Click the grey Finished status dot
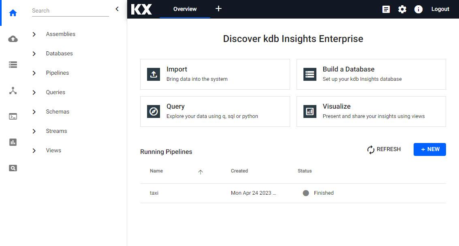Image resolution: width=459 pixels, height=246 pixels. tap(306, 193)
